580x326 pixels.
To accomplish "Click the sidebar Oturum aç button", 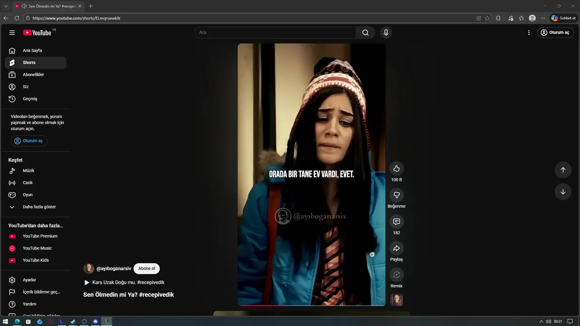I will (x=29, y=141).
